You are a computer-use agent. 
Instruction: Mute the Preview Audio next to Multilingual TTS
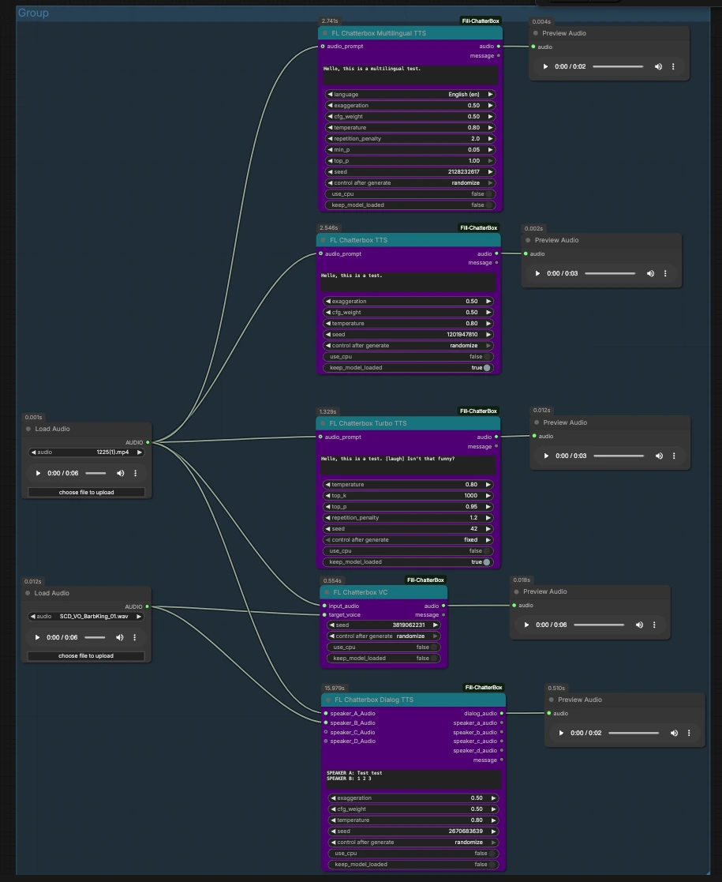658,66
